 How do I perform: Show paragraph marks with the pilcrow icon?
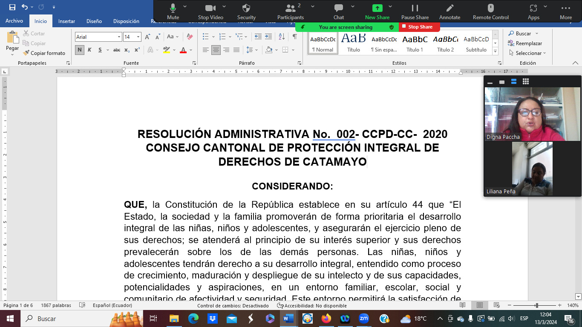click(x=294, y=37)
